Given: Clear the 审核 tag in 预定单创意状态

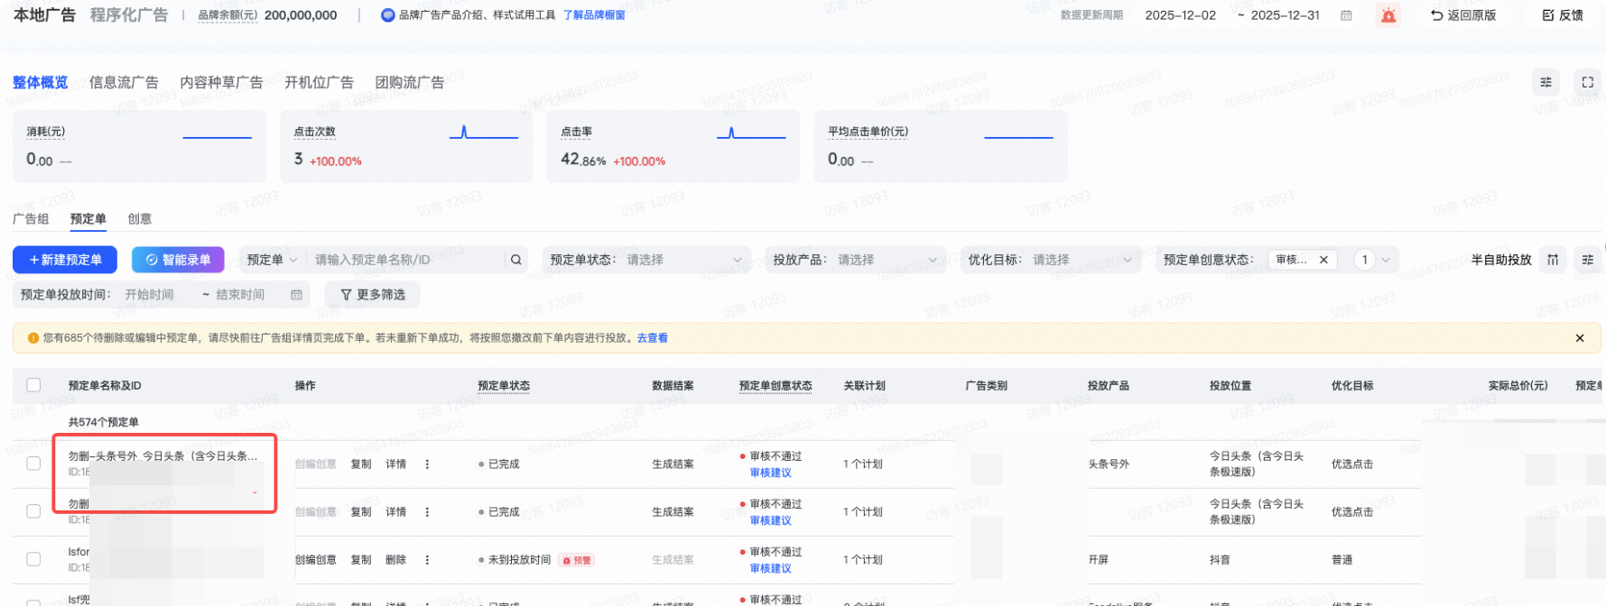Looking at the screenshot, I should (x=1323, y=260).
